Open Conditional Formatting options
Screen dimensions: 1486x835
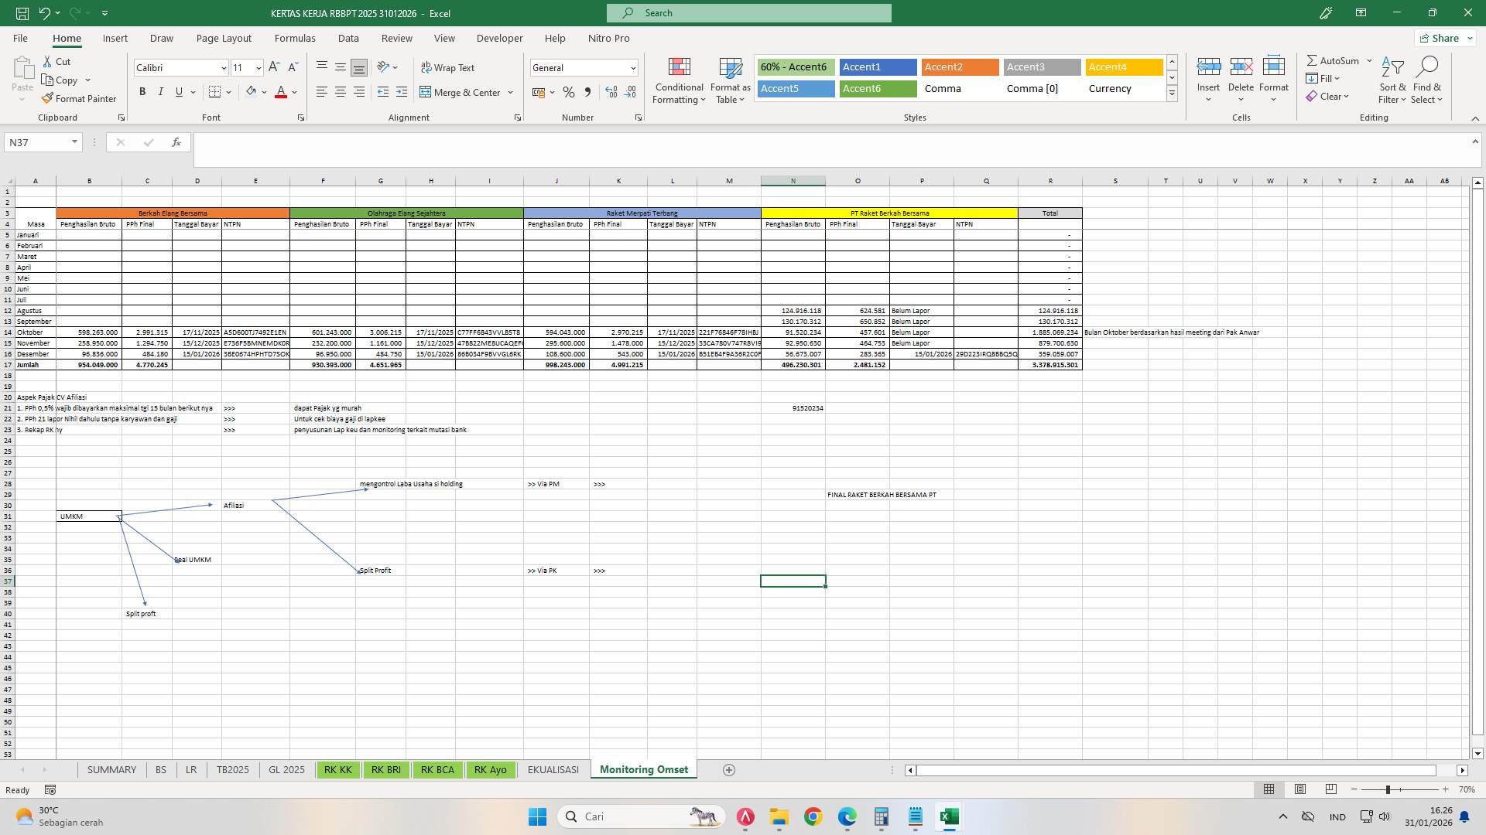[x=679, y=80]
